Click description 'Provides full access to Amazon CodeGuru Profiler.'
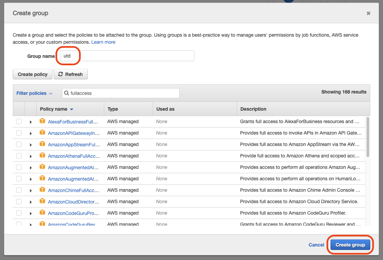Image resolution: width=383 pixels, height=260 pixels. click(x=293, y=213)
